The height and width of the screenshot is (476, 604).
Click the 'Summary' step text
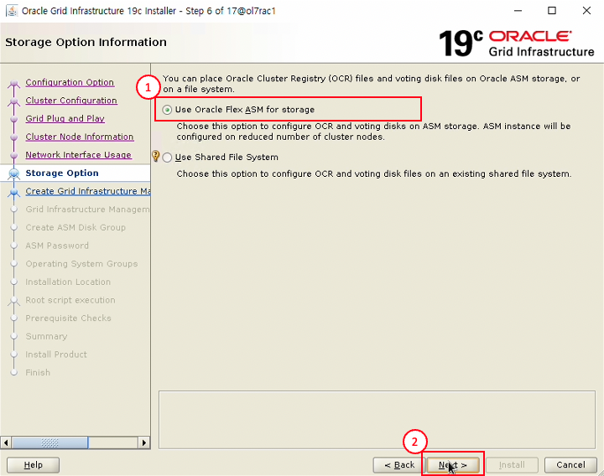pyautogui.click(x=46, y=336)
